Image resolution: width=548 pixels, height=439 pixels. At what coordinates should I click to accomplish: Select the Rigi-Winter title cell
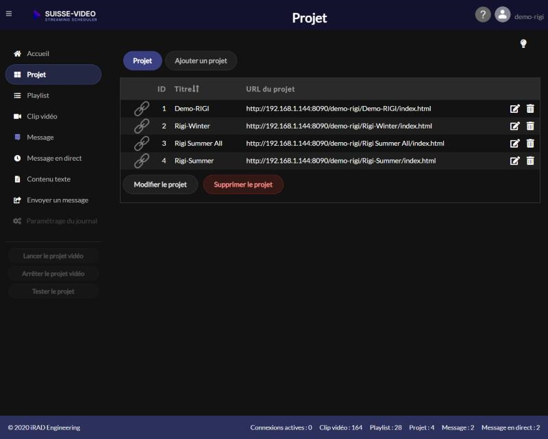coord(192,126)
